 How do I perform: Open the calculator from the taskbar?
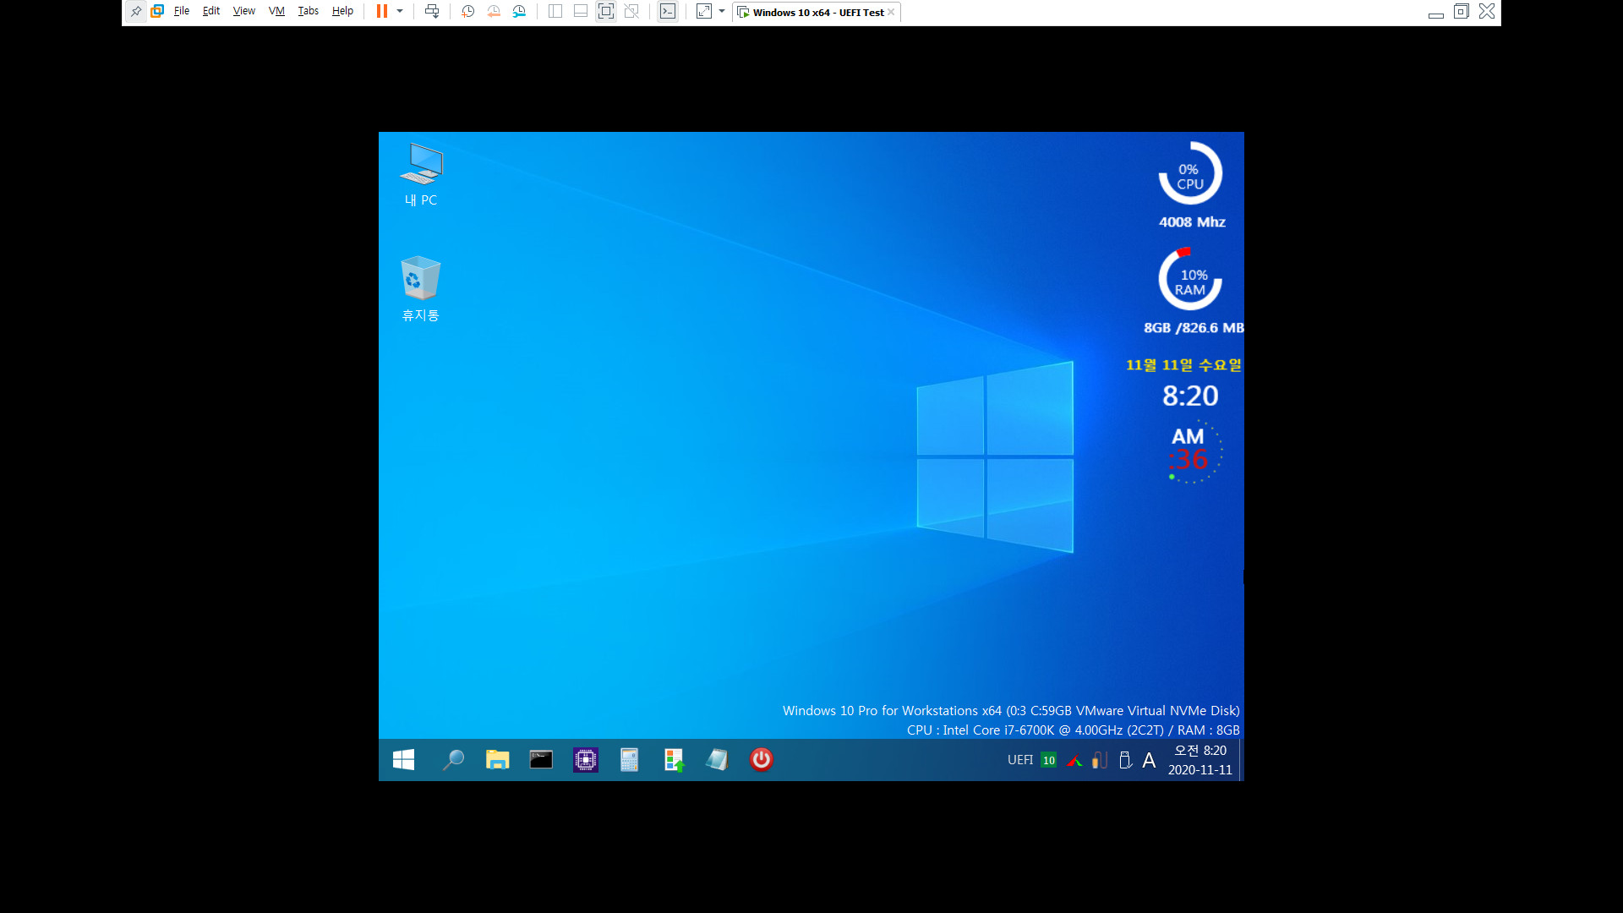(630, 760)
